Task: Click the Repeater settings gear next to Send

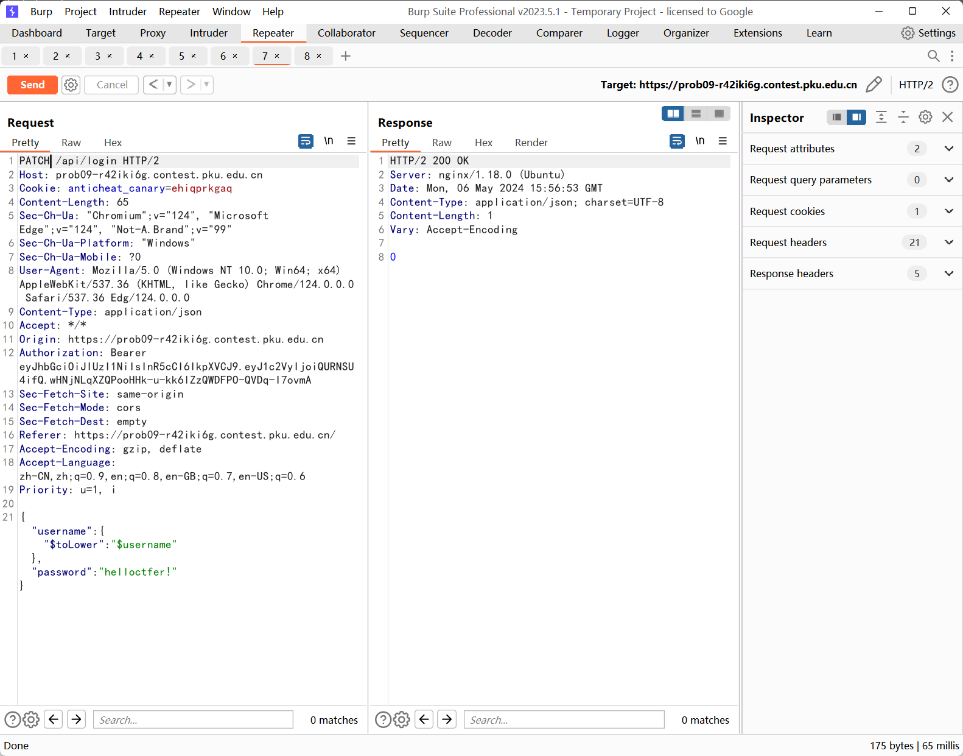Action: pyautogui.click(x=71, y=85)
